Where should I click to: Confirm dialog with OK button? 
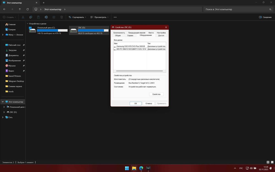tap(136, 103)
